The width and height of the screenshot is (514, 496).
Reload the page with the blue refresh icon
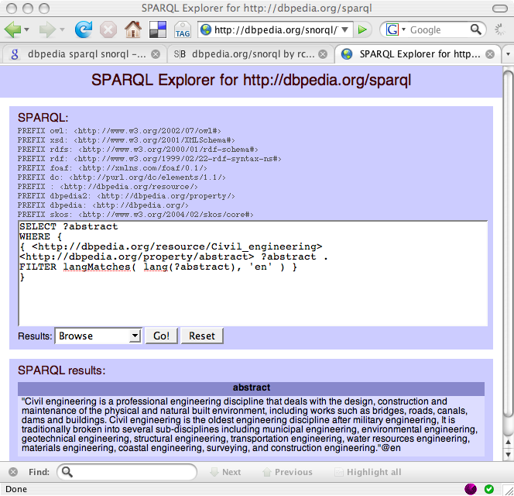[84, 30]
